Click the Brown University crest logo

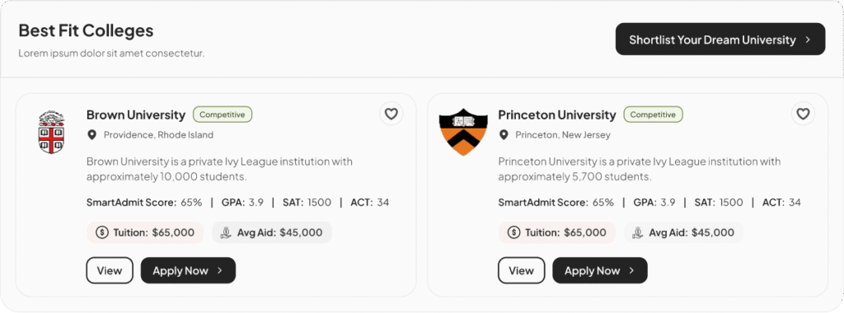52,133
